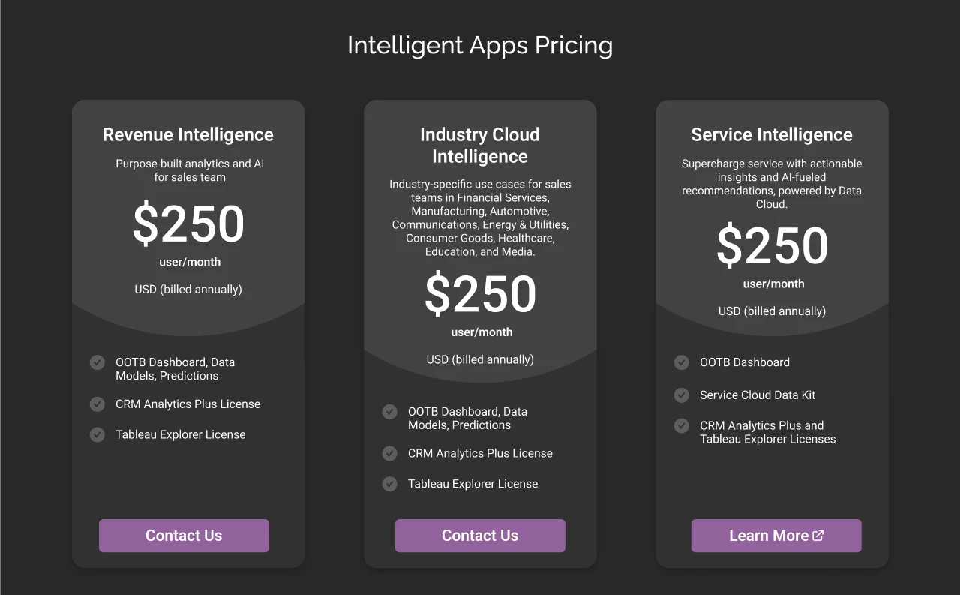Click the checkmark beside CRM Analytics Plus License
This screenshot has width=961, height=595.
pos(97,404)
